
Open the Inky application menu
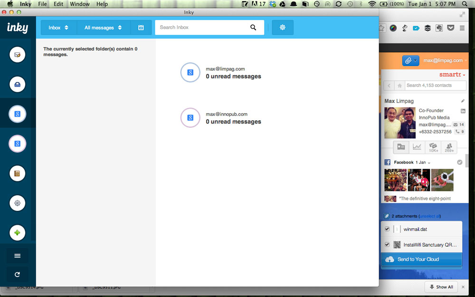pyautogui.click(x=26, y=4)
